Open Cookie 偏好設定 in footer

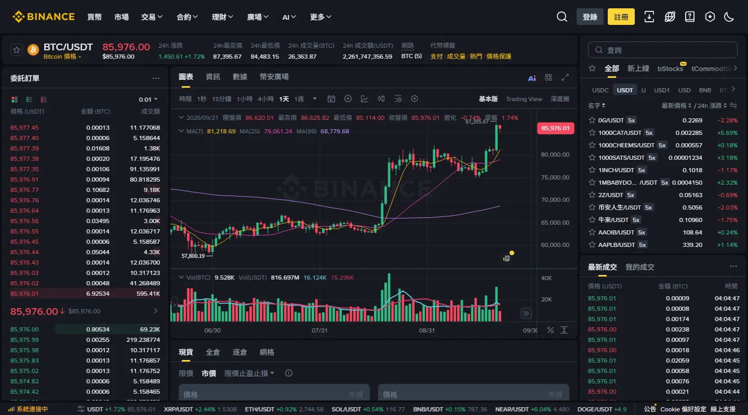point(684,409)
